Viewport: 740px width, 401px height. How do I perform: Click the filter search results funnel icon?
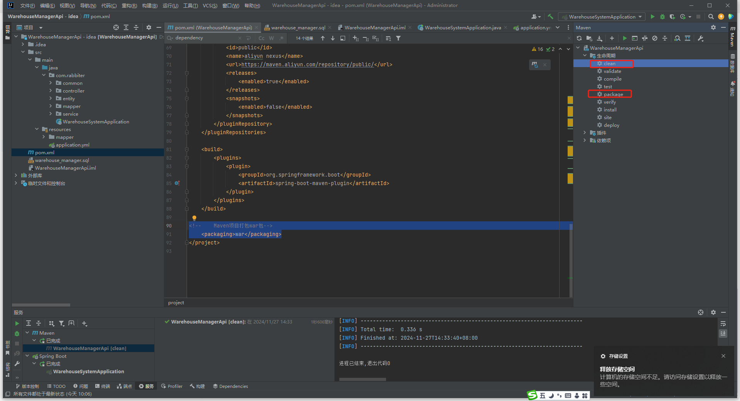[x=398, y=38]
